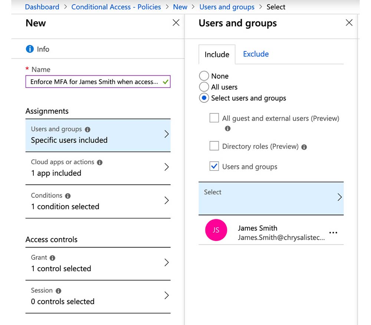Check All guest and external users checkbox
Image resolution: width=371 pixels, height=325 pixels.
214,118
